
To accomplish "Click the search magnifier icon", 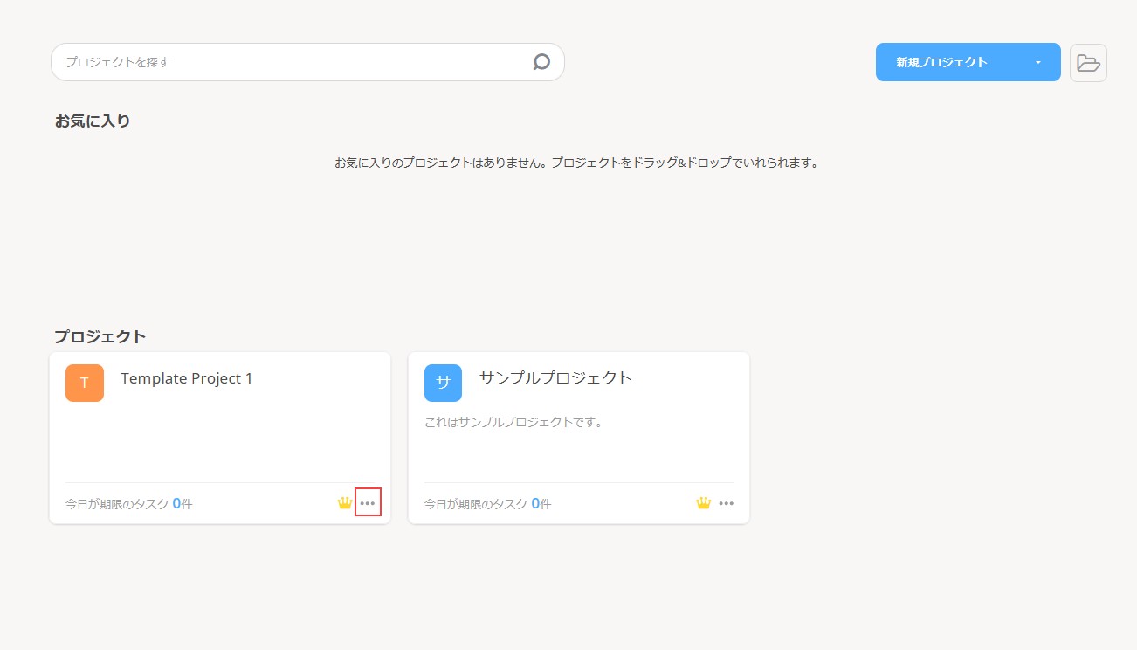I will (x=541, y=62).
